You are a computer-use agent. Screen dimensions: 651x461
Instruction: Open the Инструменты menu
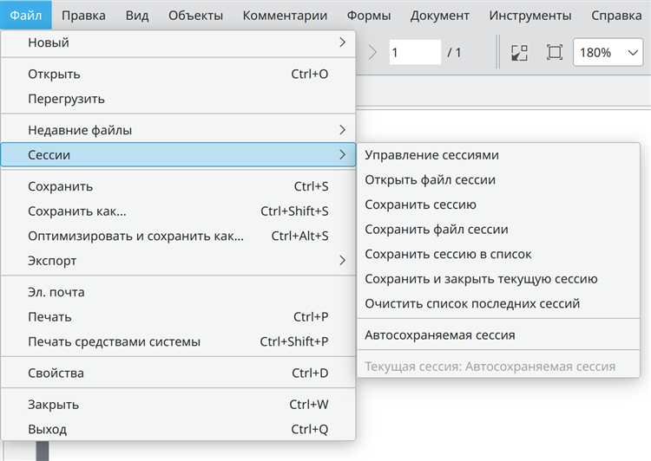point(530,16)
